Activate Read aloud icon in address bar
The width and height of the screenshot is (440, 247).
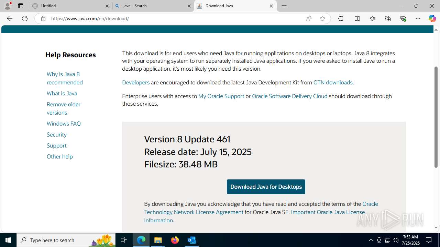[x=309, y=19]
